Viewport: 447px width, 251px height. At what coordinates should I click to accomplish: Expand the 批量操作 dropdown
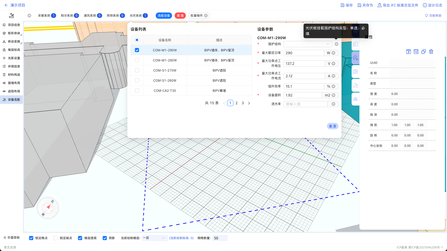tap(199, 16)
